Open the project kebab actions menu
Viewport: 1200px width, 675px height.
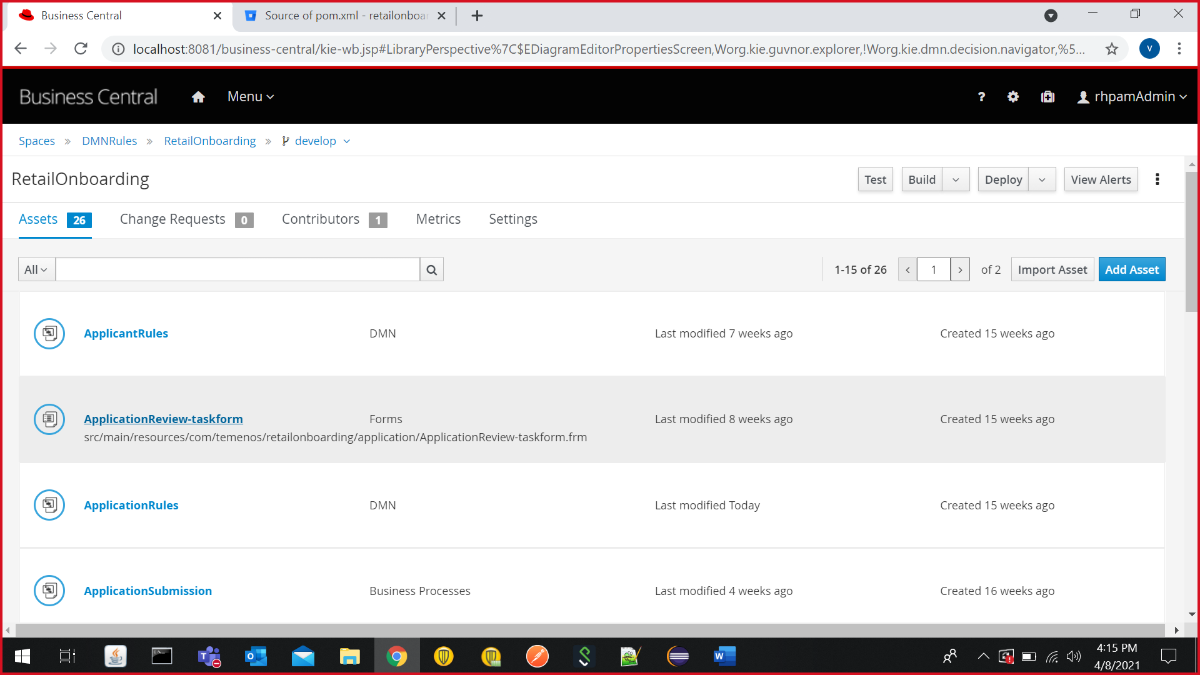(x=1157, y=179)
